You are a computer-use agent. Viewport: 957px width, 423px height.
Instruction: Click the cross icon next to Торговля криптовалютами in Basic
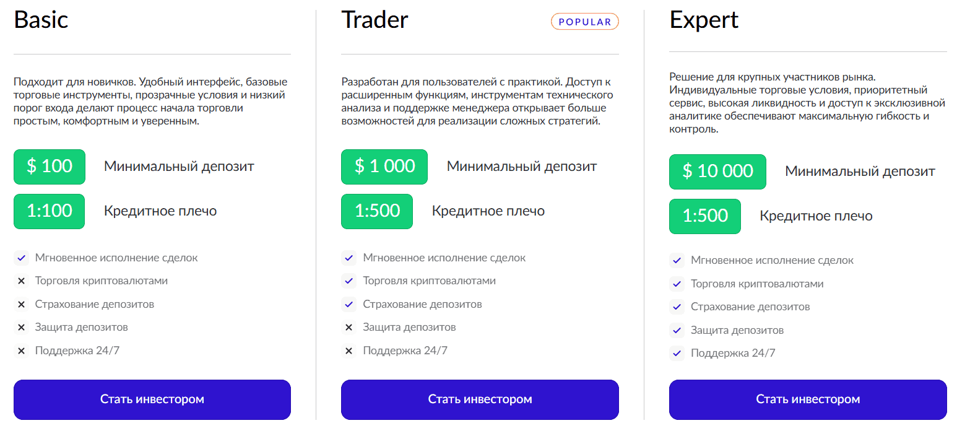coord(22,281)
